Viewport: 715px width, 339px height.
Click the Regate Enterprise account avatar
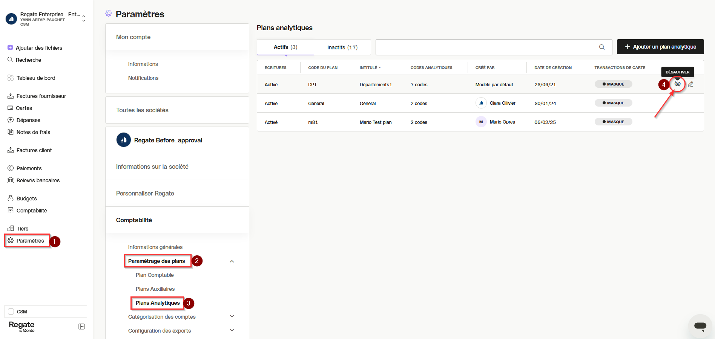click(x=11, y=19)
